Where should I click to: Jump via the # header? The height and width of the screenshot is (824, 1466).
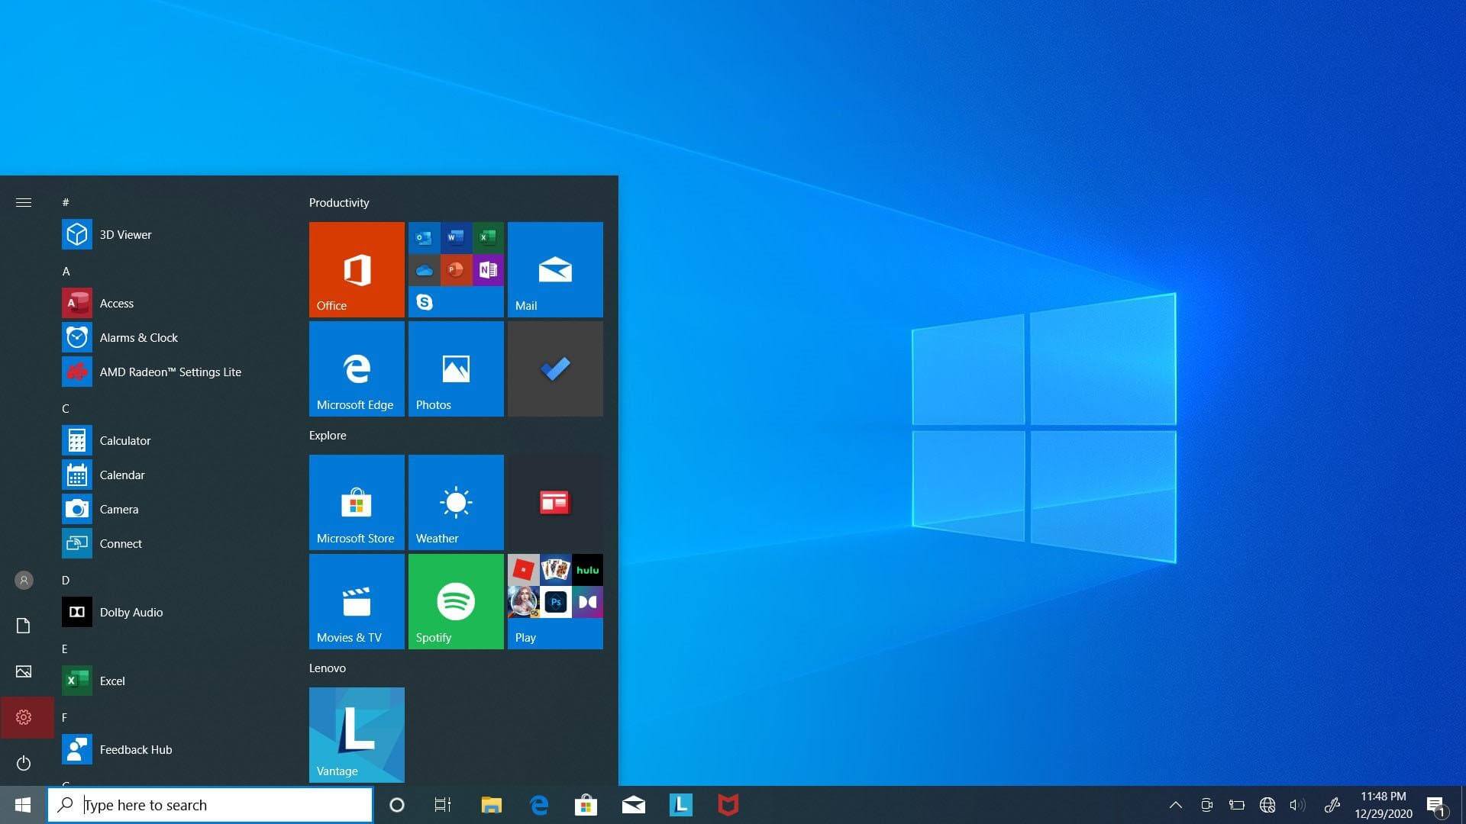(66, 202)
